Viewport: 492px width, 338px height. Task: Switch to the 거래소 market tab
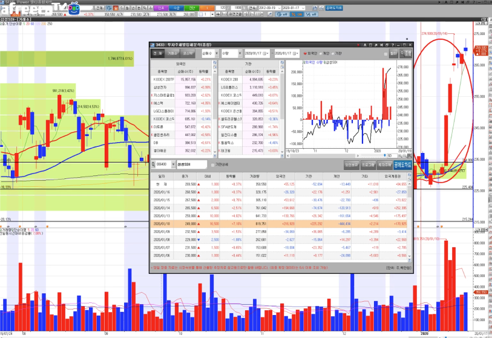pyautogui.click(x=172, y=54)
